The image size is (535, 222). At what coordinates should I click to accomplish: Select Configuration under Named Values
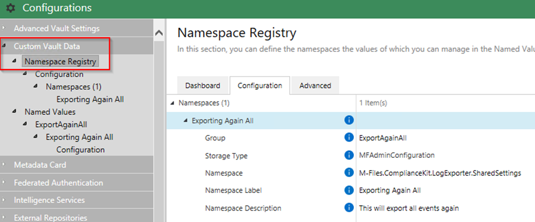(81, 150)
